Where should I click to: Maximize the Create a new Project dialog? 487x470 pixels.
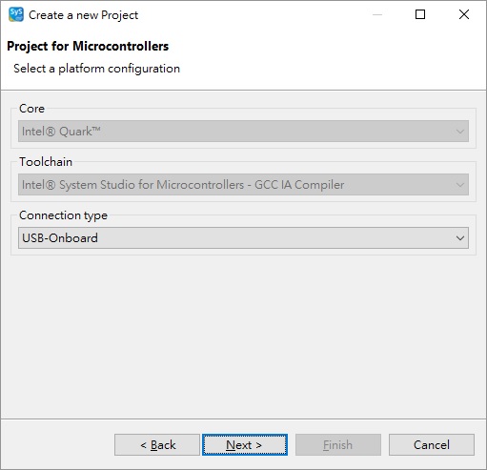point(420,14)
